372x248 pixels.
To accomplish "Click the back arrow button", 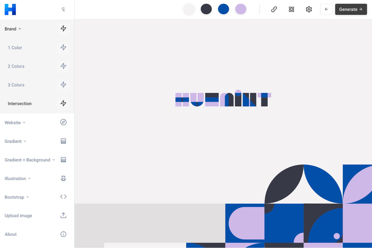I will coord(326,9).
